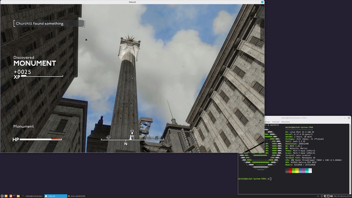Click the 'Churchill found something.' notification
This screenshot has height=198, width=352.
pos(49,23)
